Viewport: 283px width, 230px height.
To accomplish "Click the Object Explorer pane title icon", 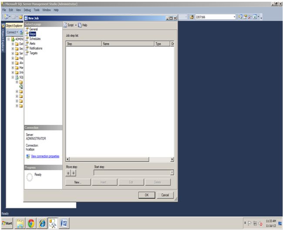I will click(x=3, y=26).
